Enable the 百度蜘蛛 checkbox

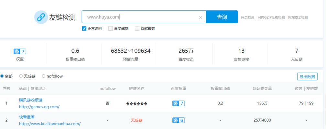[110, 28]
